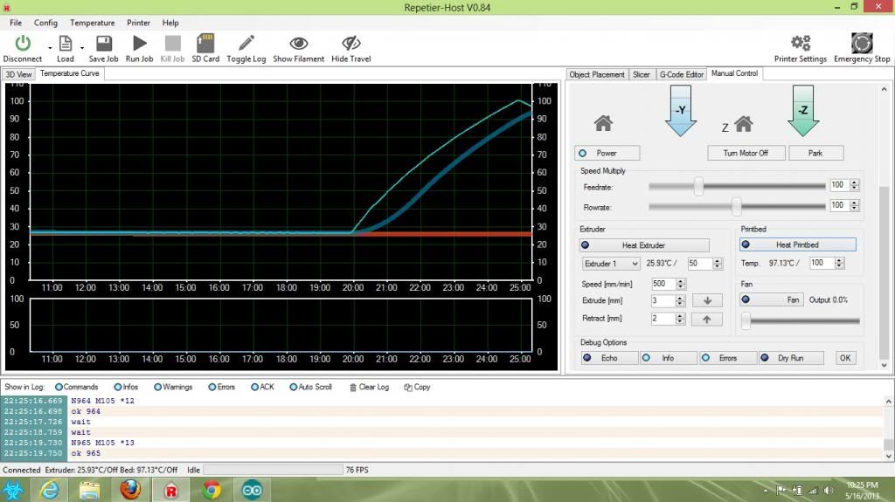Toggle Heat Printbed
This screenshot has width=895, height=502.
click(x=797, y=244)
